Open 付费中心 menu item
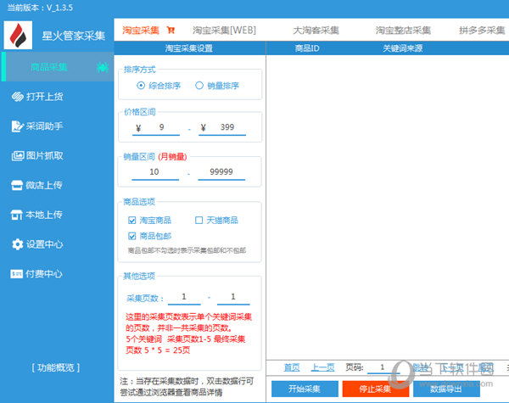 point(44,274)
